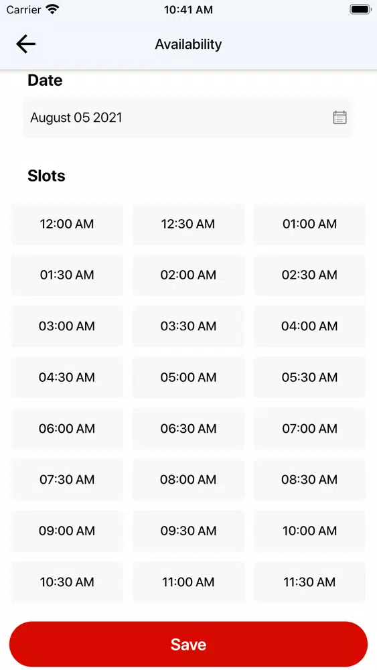This screenshot has width=377, height=670.
Task: Enable the 09:30 AM slot
Action: [x=188, y=531]
